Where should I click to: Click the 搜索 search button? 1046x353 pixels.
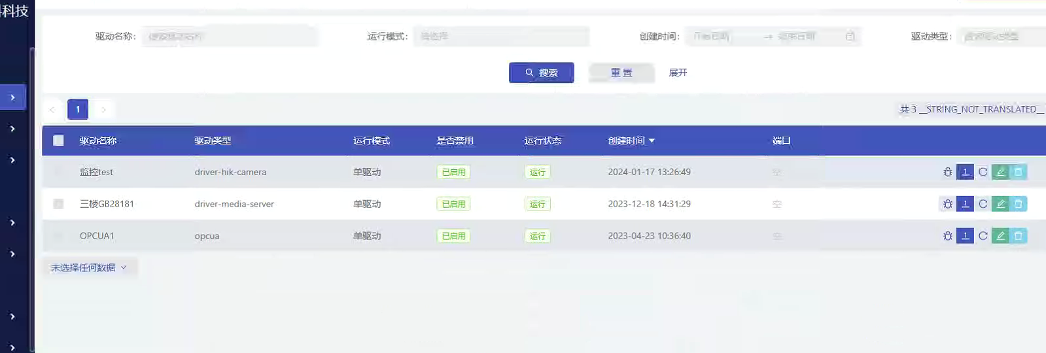tap(541, 73)
